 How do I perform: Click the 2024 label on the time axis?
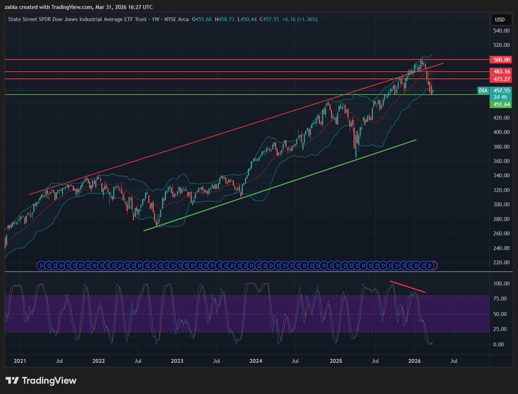click(256, 361)
